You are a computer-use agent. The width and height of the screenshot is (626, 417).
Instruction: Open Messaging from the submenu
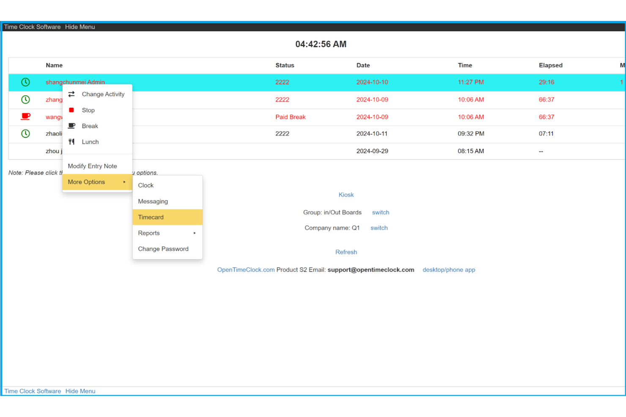point(153,201)
